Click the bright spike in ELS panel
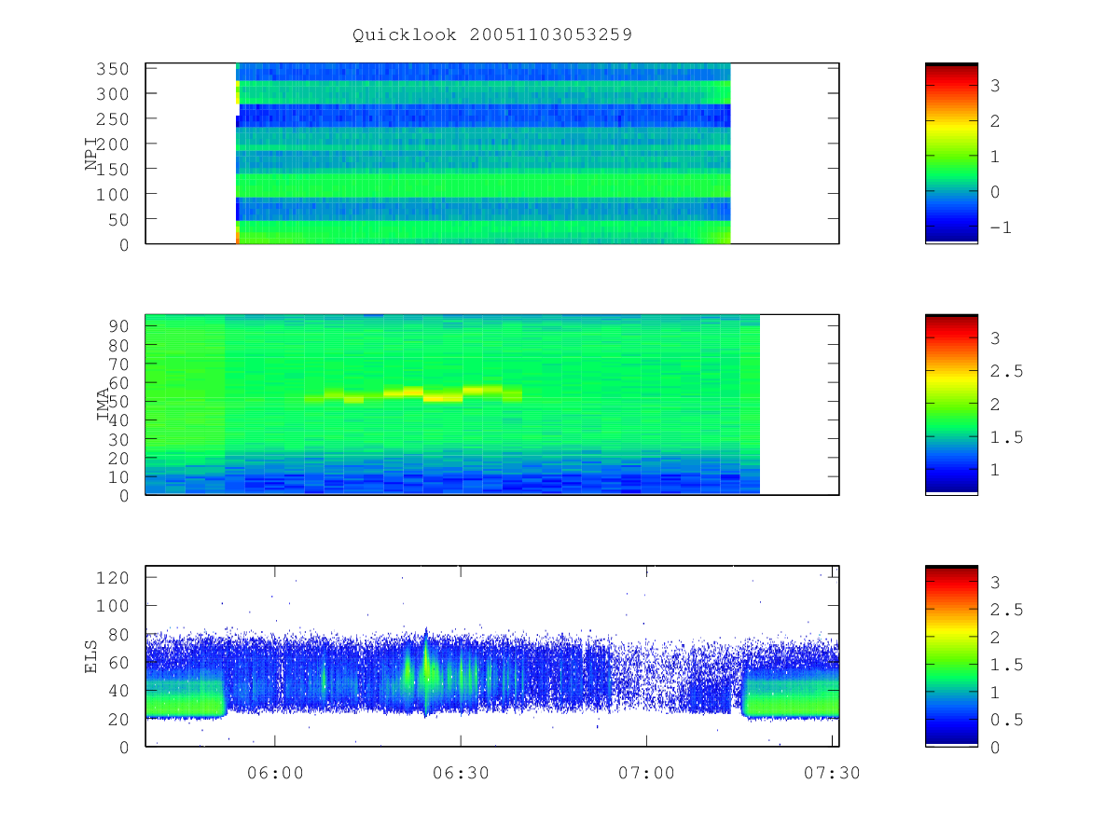This screenshot has width=1119, height=839. [425, 671]
